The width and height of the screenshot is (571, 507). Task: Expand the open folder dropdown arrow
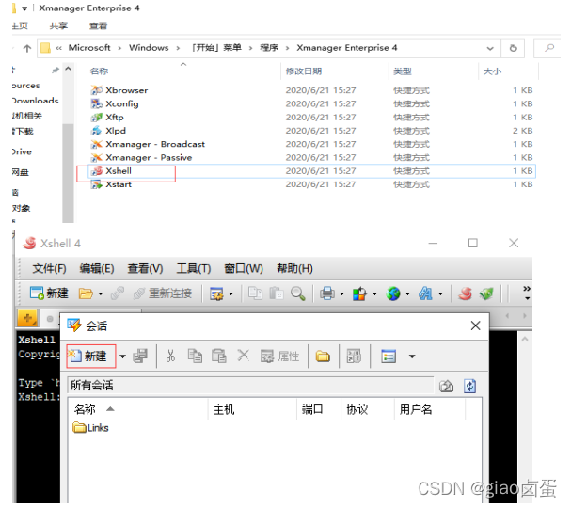tap(101, 293)
